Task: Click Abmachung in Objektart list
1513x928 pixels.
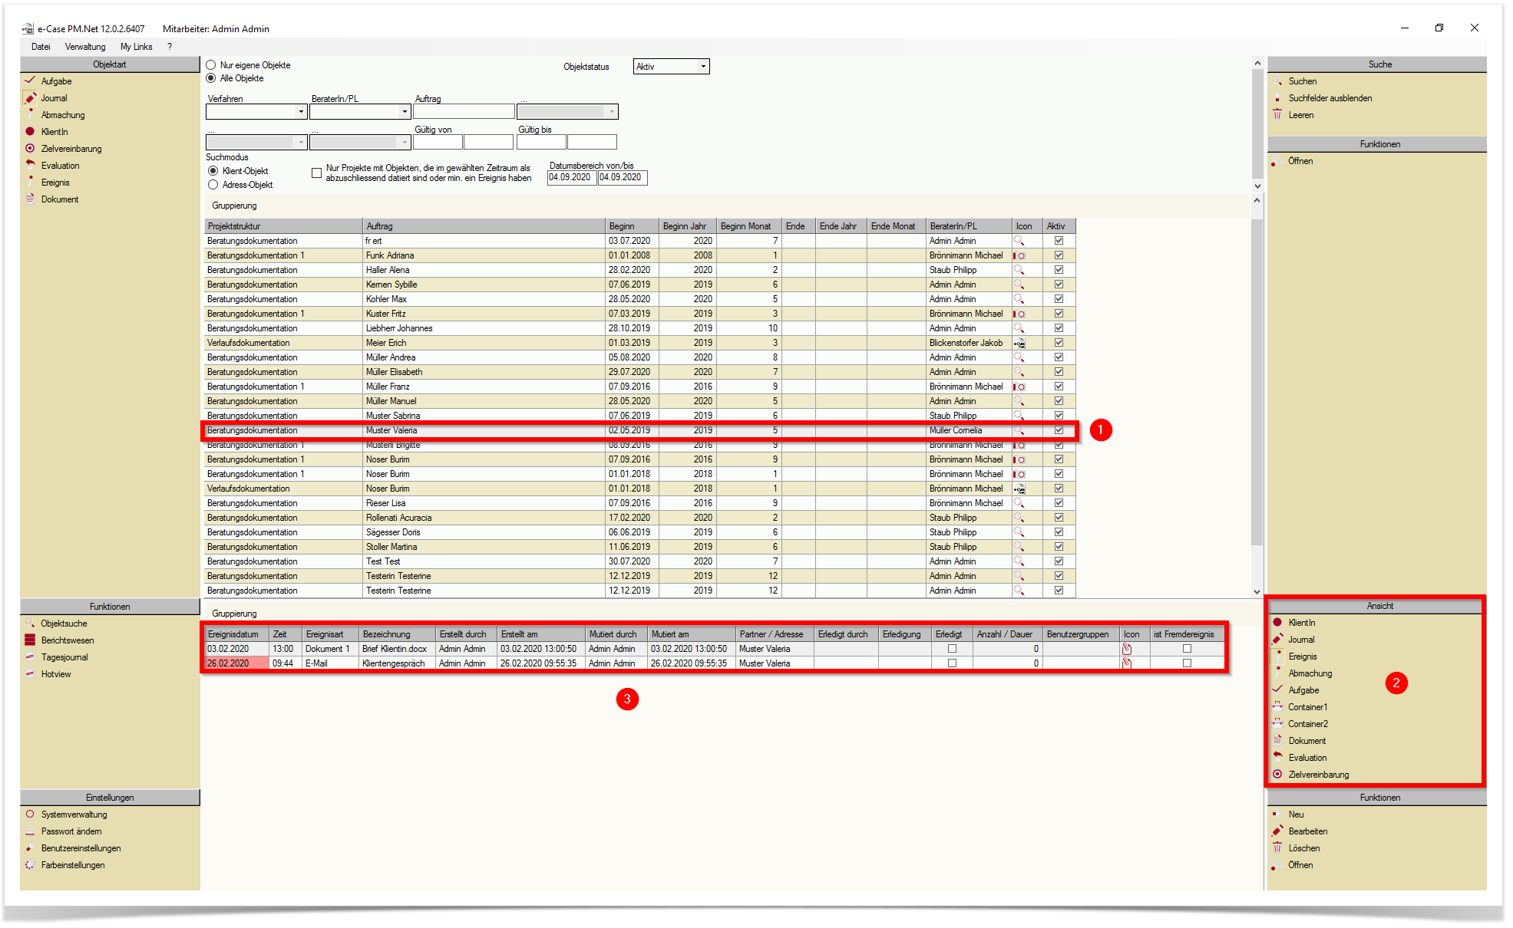Action: 63,114
